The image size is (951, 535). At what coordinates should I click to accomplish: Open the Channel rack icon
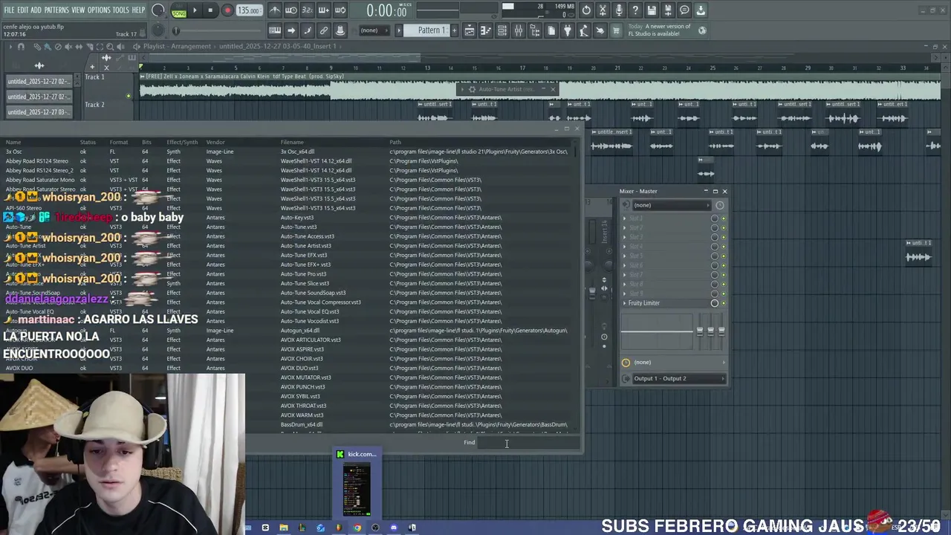(x=502, y=30)
